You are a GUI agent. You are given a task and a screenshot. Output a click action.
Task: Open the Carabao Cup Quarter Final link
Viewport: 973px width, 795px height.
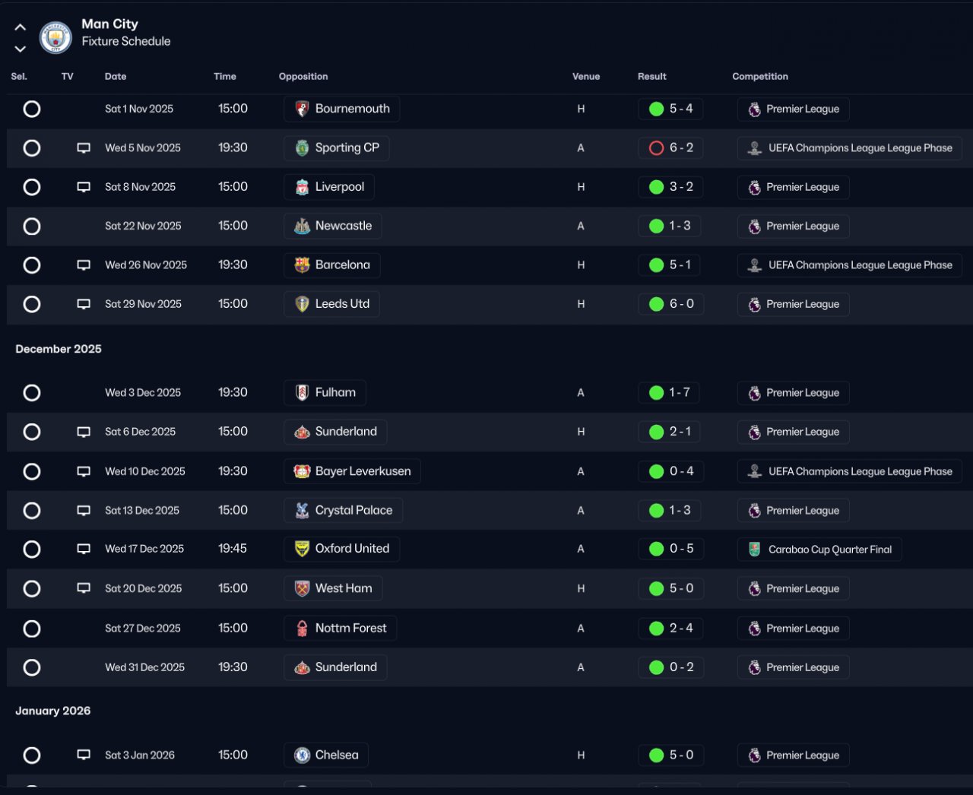829,550
